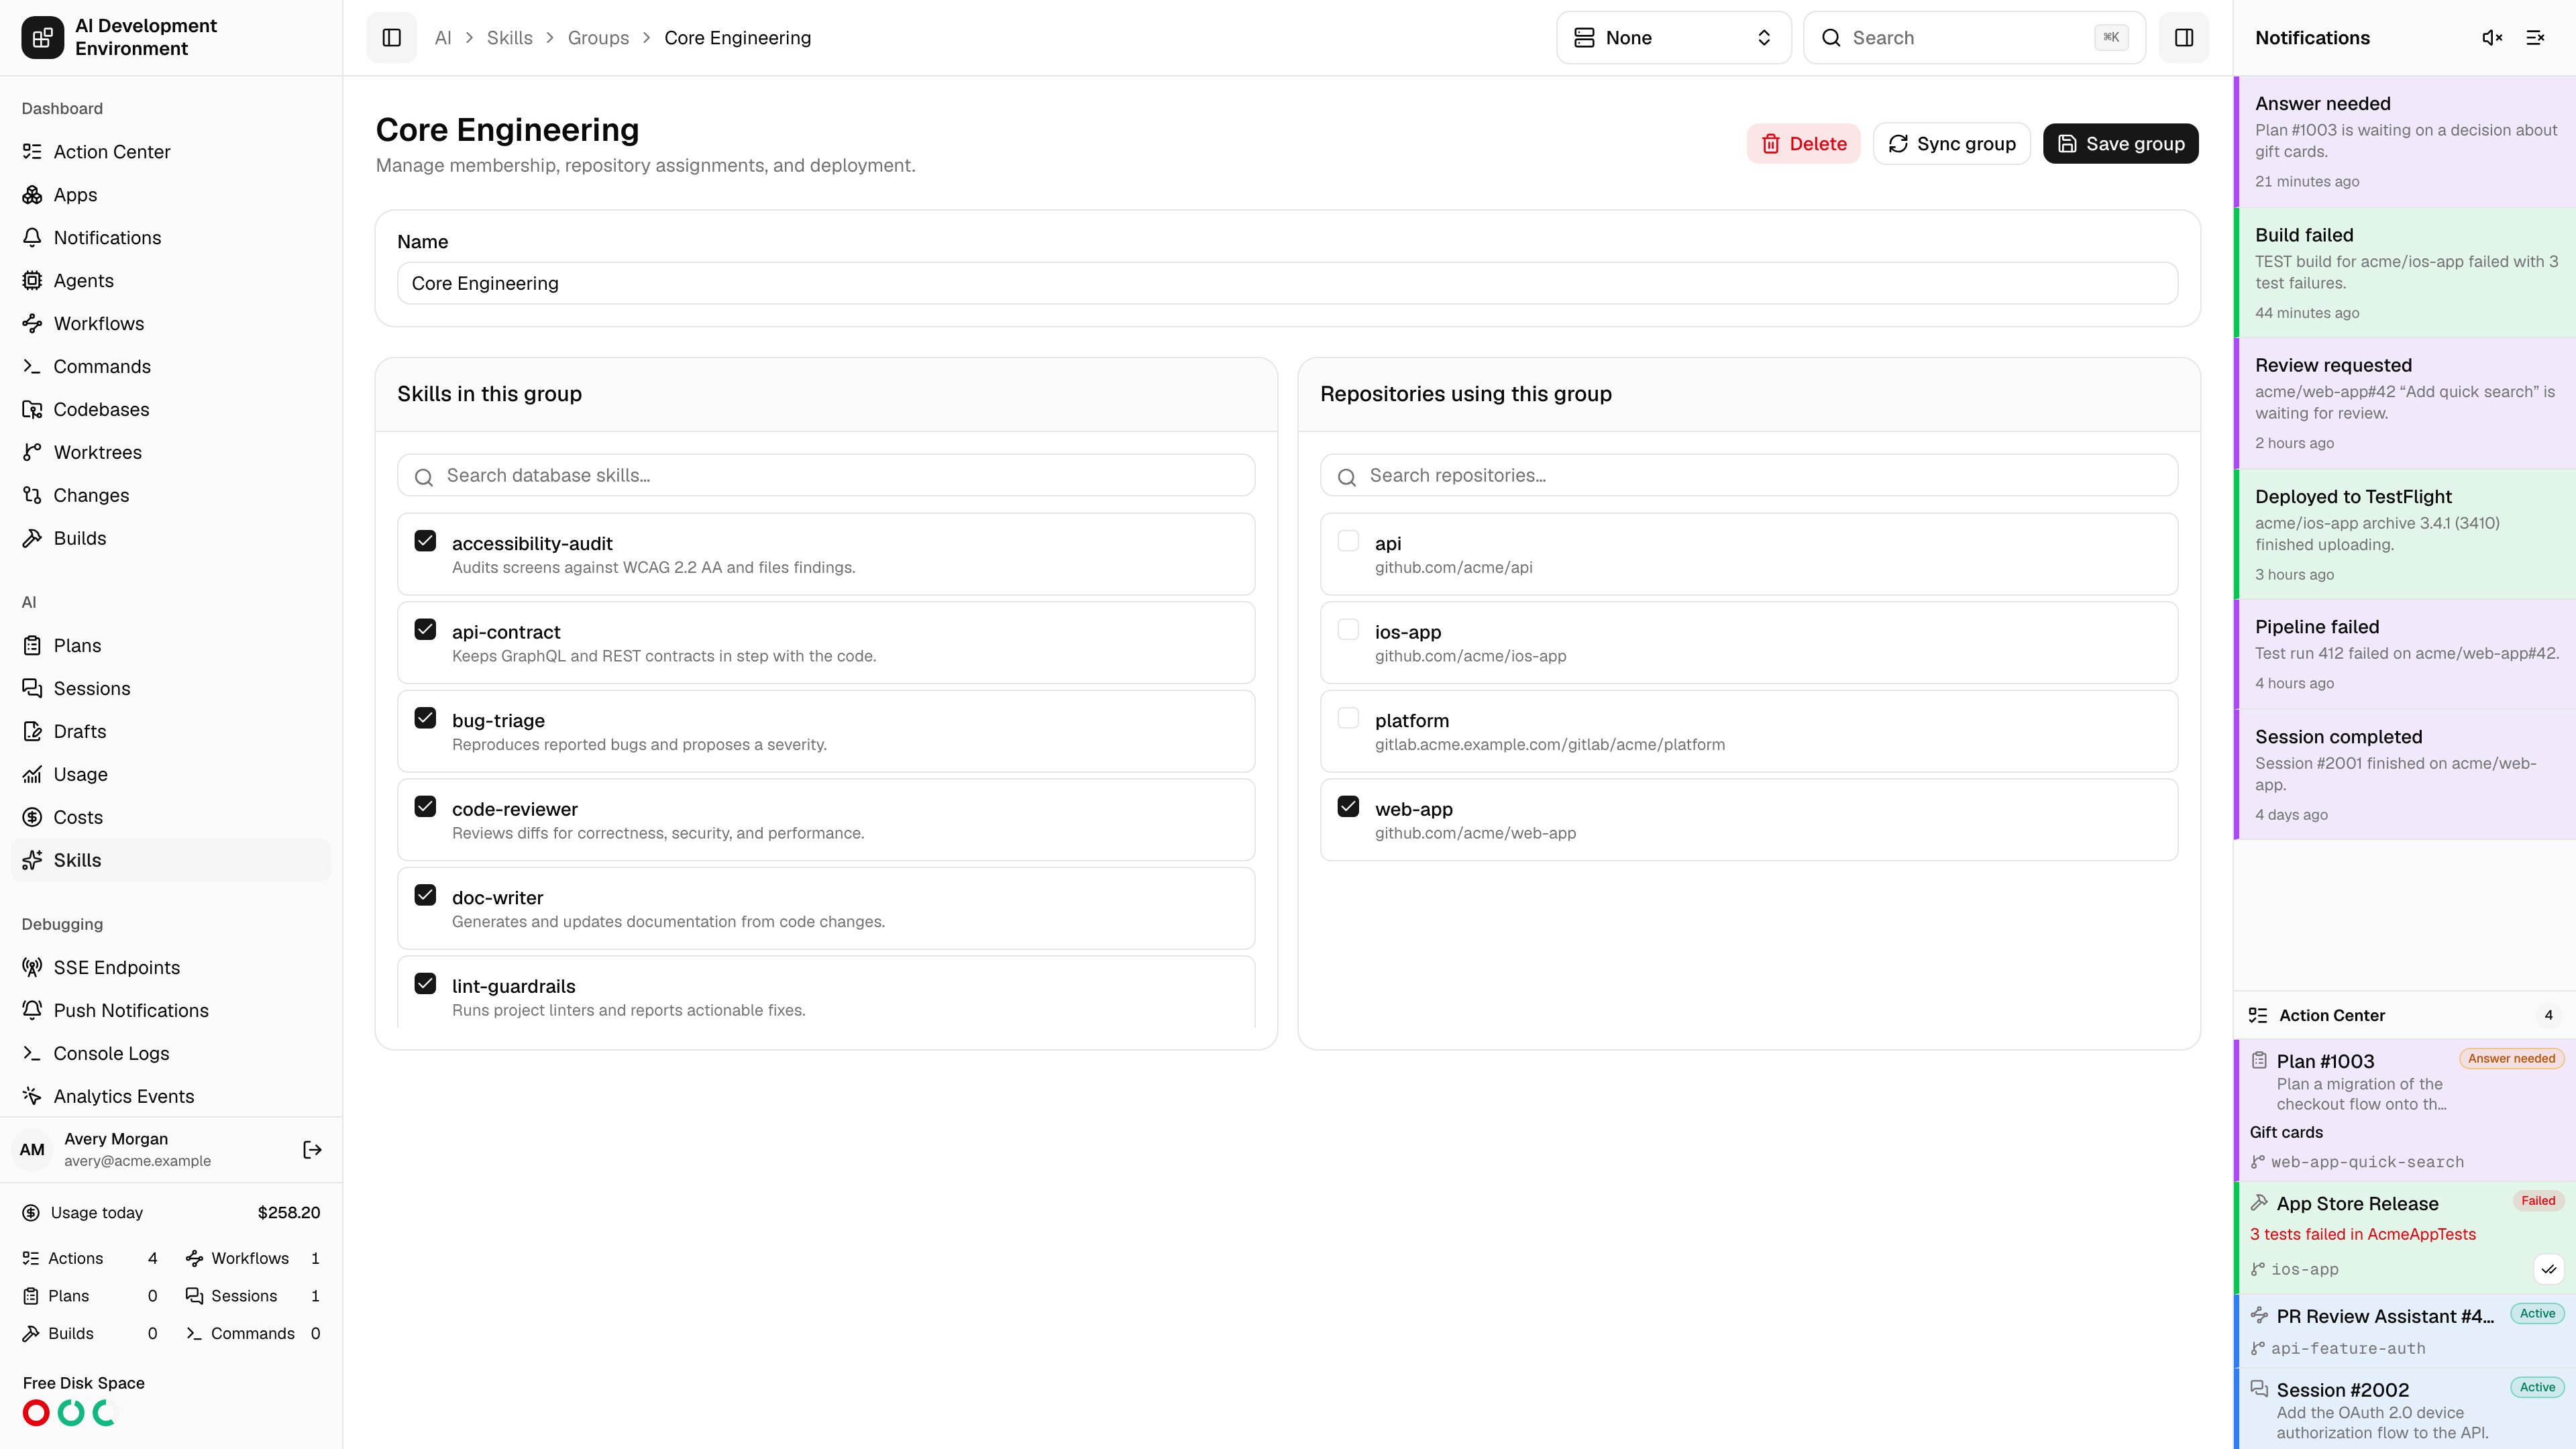This screenshot has height=1449, width=2576.
Task: Toggle the left sidebar panel icon
Action: click(x=391, y=38)
